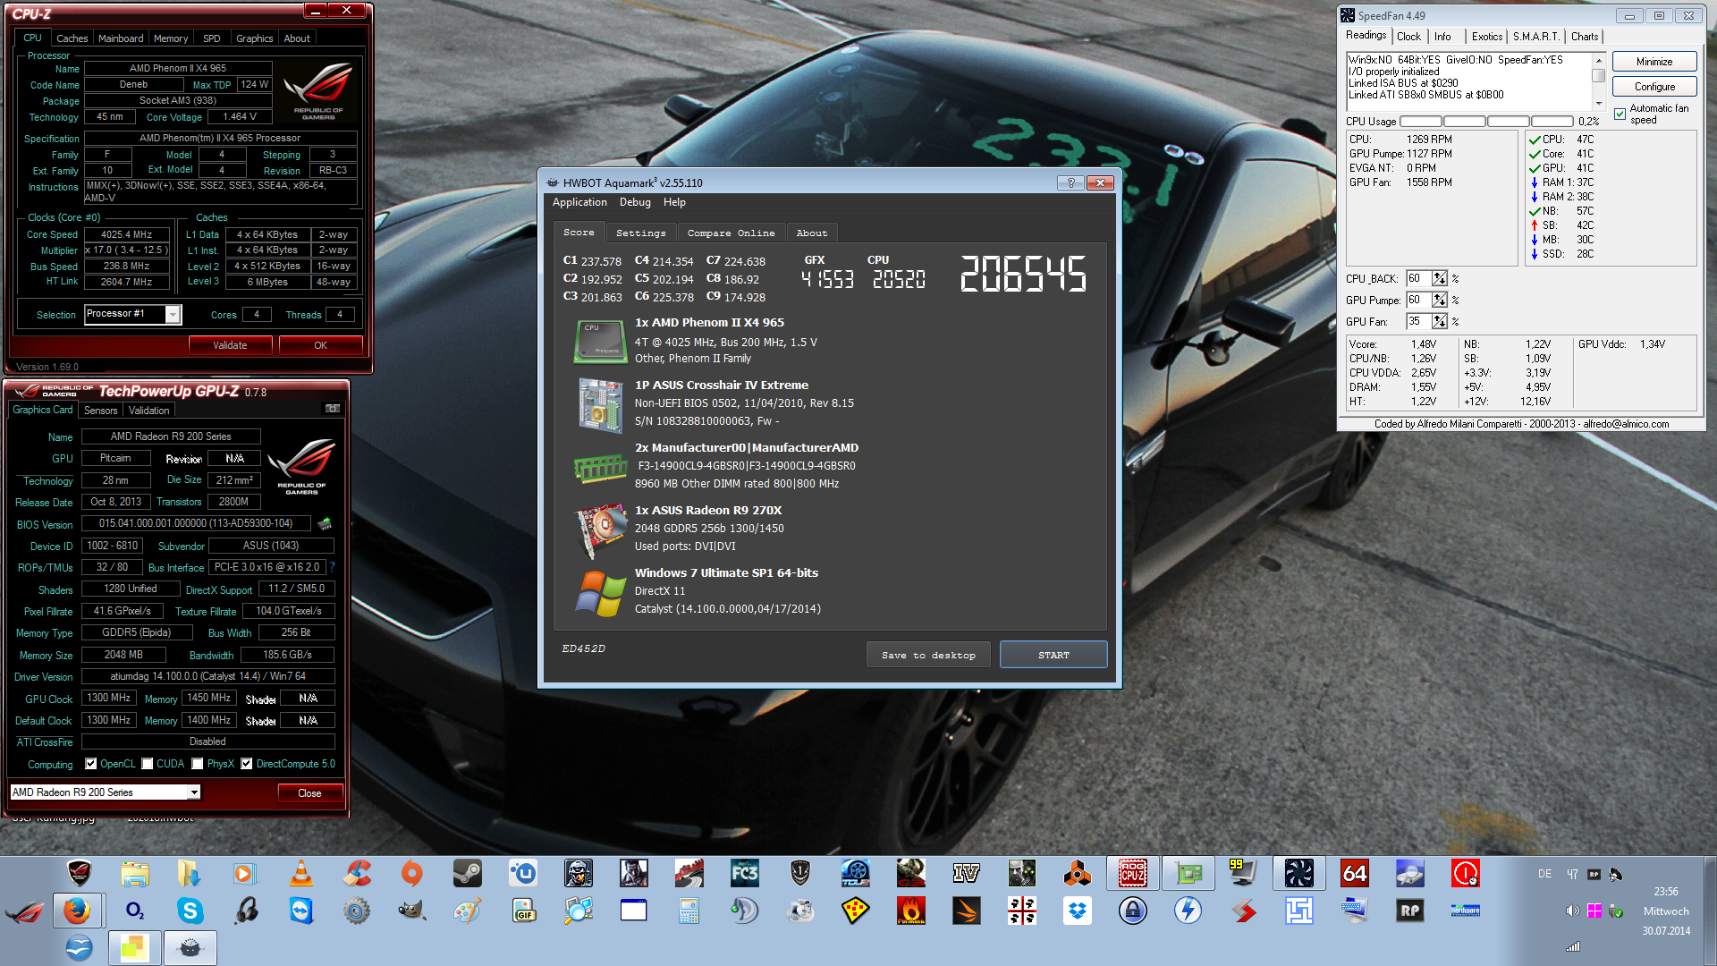The image size is (1717, 966).
Task: Click the DE language indicator in tray
Action: coord(1544,874)
